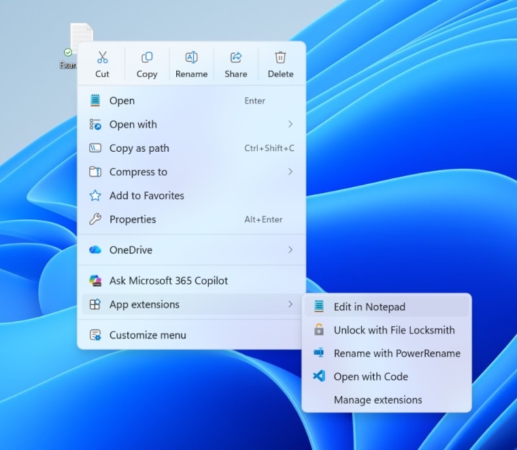
Task: Choose Add to Favorites
Action: pyautogui.click(x=192, y=195)
